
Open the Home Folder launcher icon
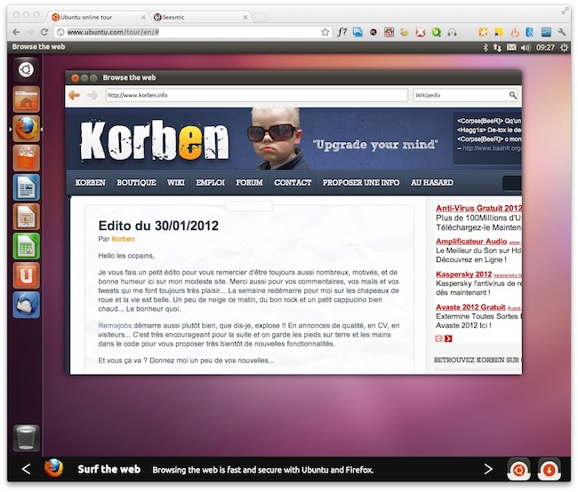point(26,99)
